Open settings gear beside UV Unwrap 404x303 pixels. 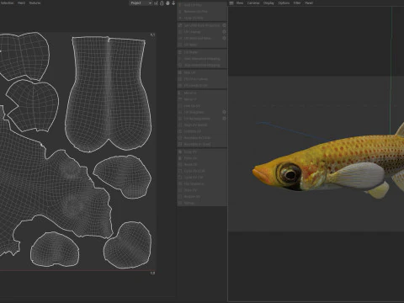(224, 32)
